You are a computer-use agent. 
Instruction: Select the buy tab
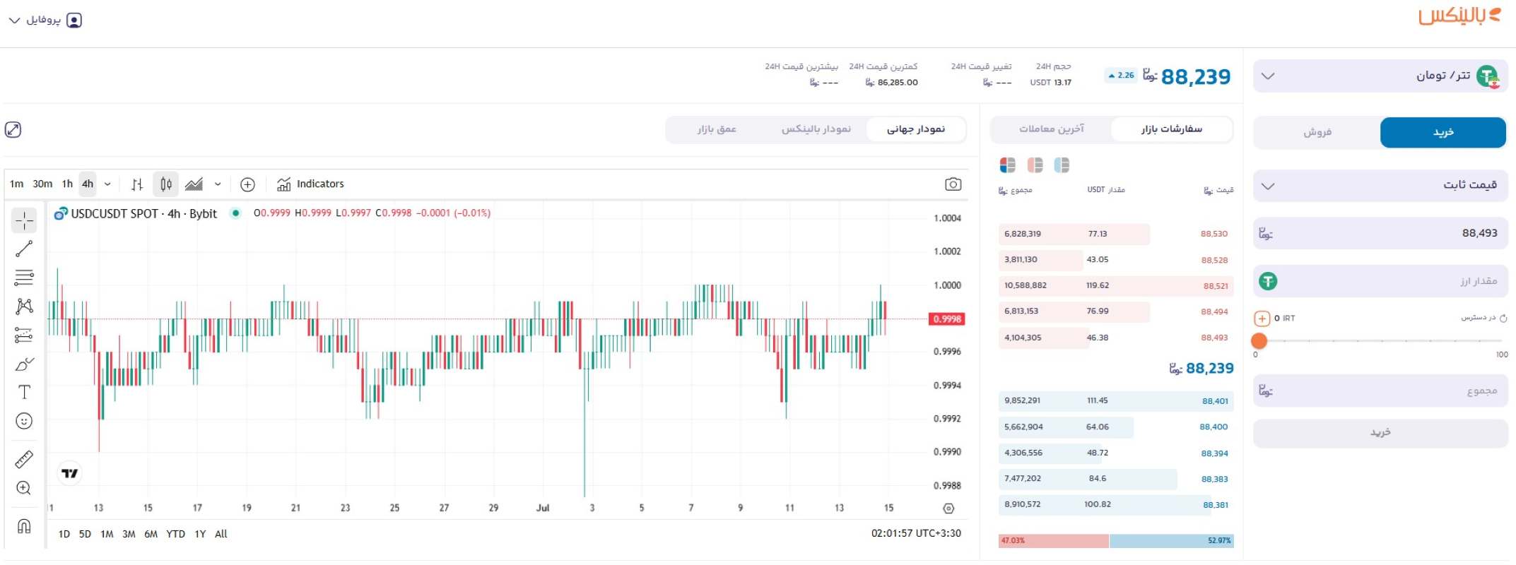[x=1443, y=133]
